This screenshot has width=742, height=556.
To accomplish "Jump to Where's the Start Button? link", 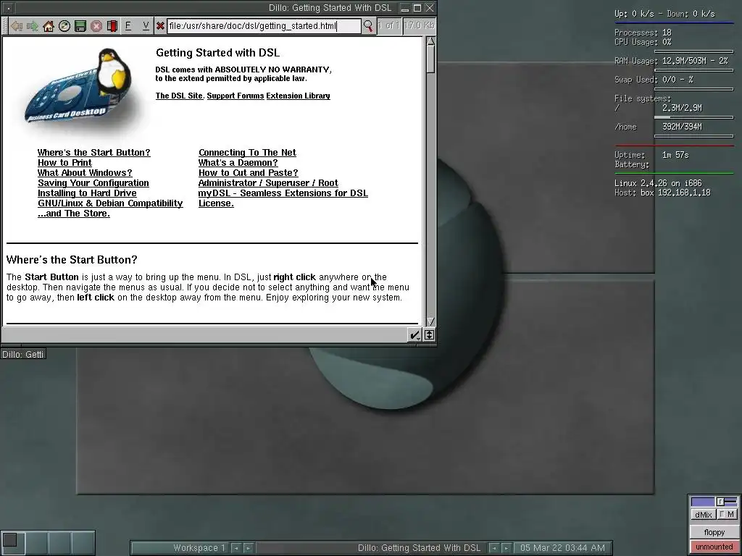I will coord(94,152).
